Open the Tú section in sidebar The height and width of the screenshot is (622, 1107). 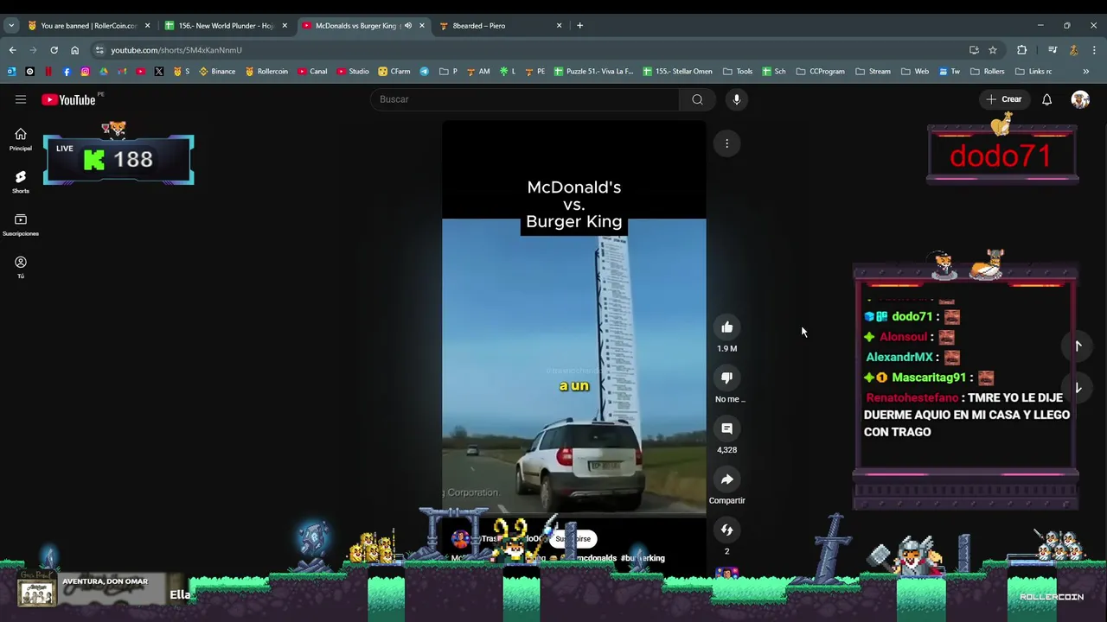click(21, 267)
